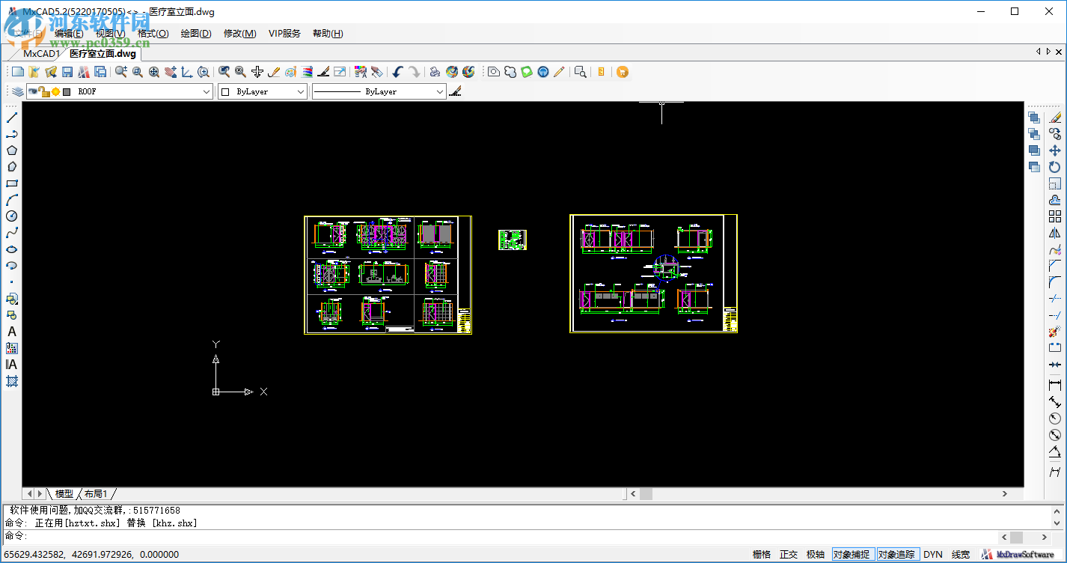Toggle 对象捕捉 object snap
1067x563 pixels.
coord(852,555)
